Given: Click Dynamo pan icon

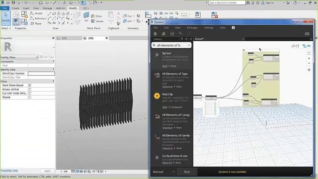Looking at the screenshot, I should tap(309, 70).
